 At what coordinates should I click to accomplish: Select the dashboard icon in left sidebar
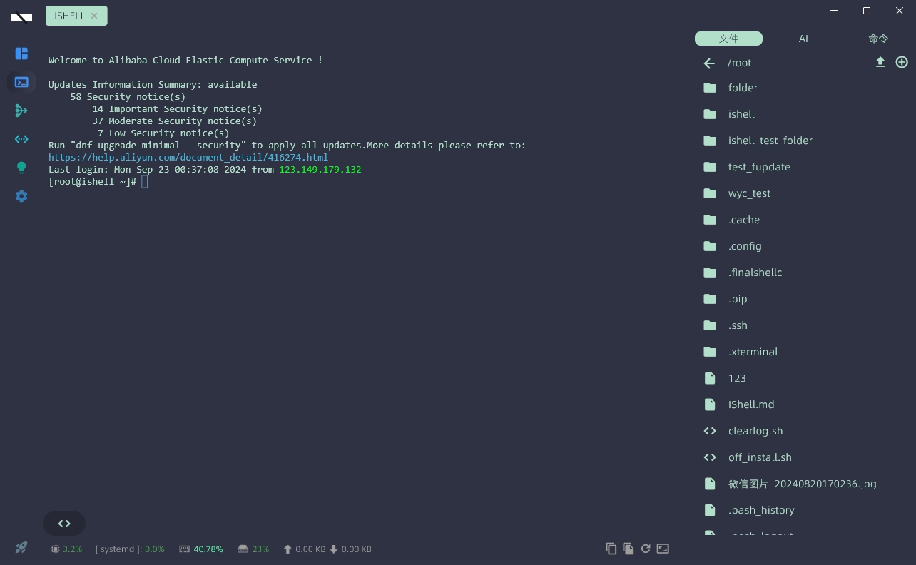click(21, 54)
